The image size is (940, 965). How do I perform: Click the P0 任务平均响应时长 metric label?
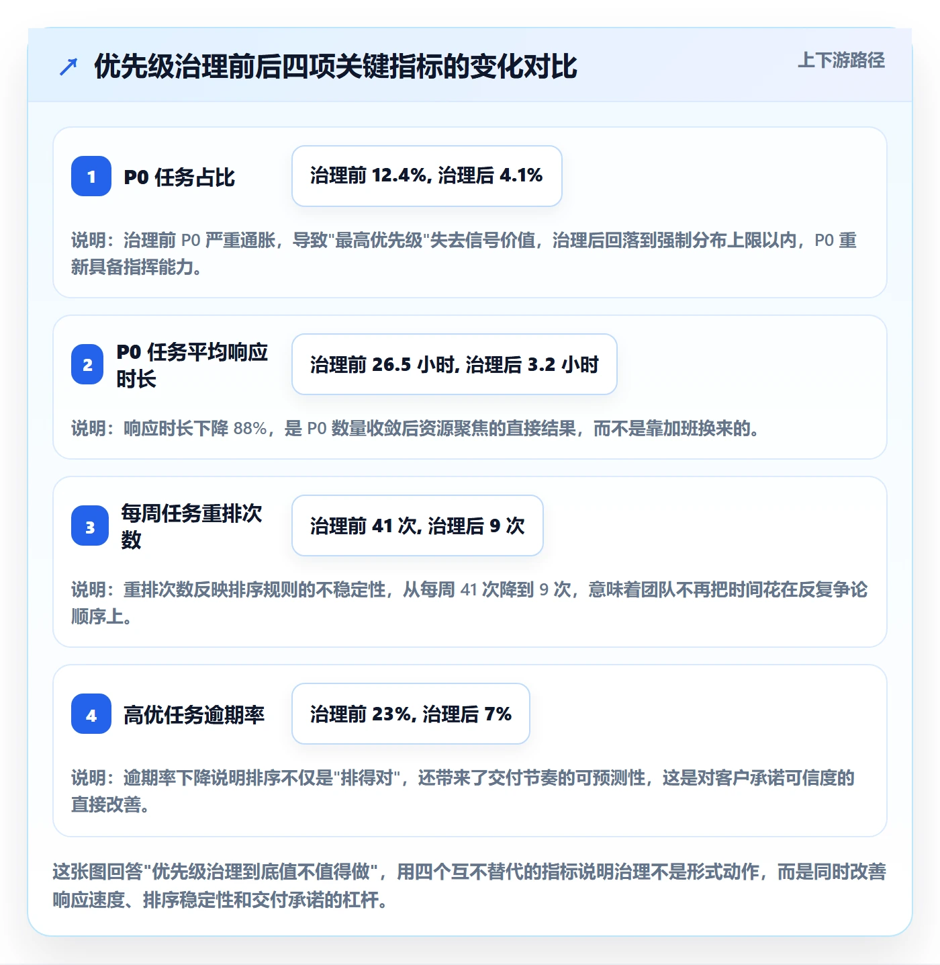[192, 365]
